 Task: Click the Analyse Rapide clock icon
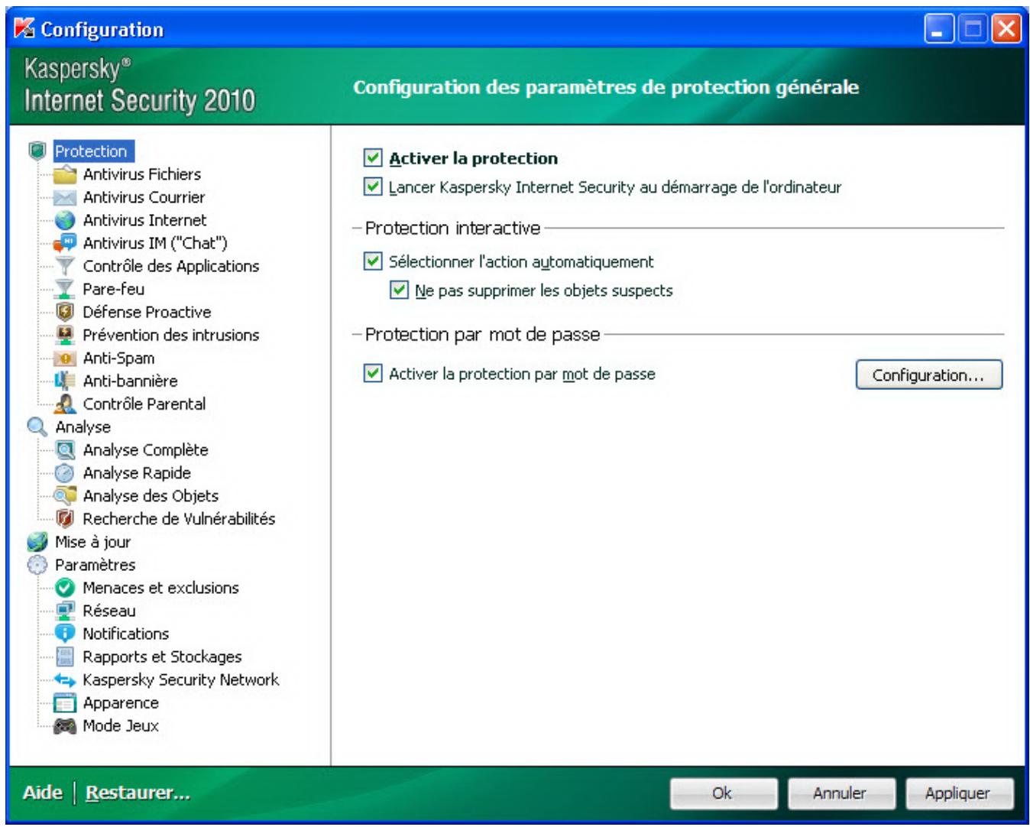pos(65,473)
